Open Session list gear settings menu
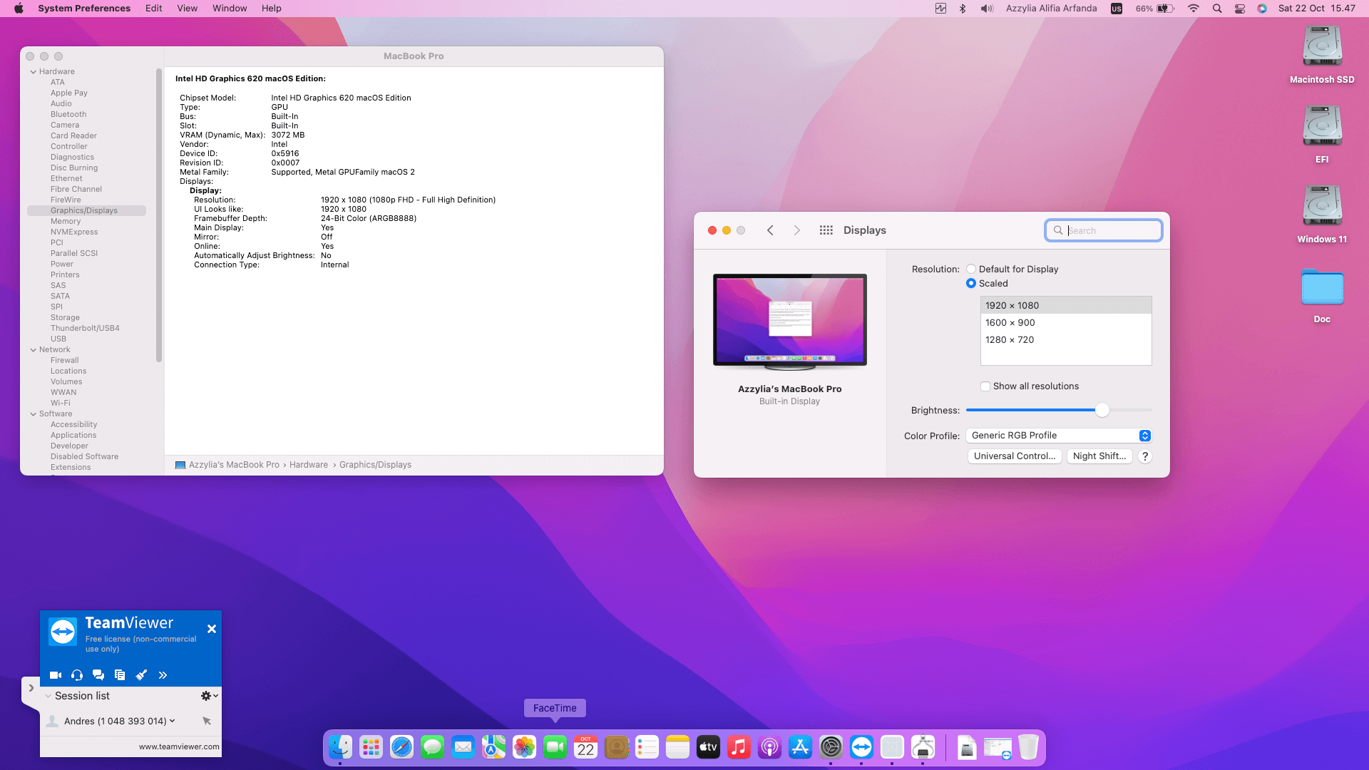 (x=209, y=696)
